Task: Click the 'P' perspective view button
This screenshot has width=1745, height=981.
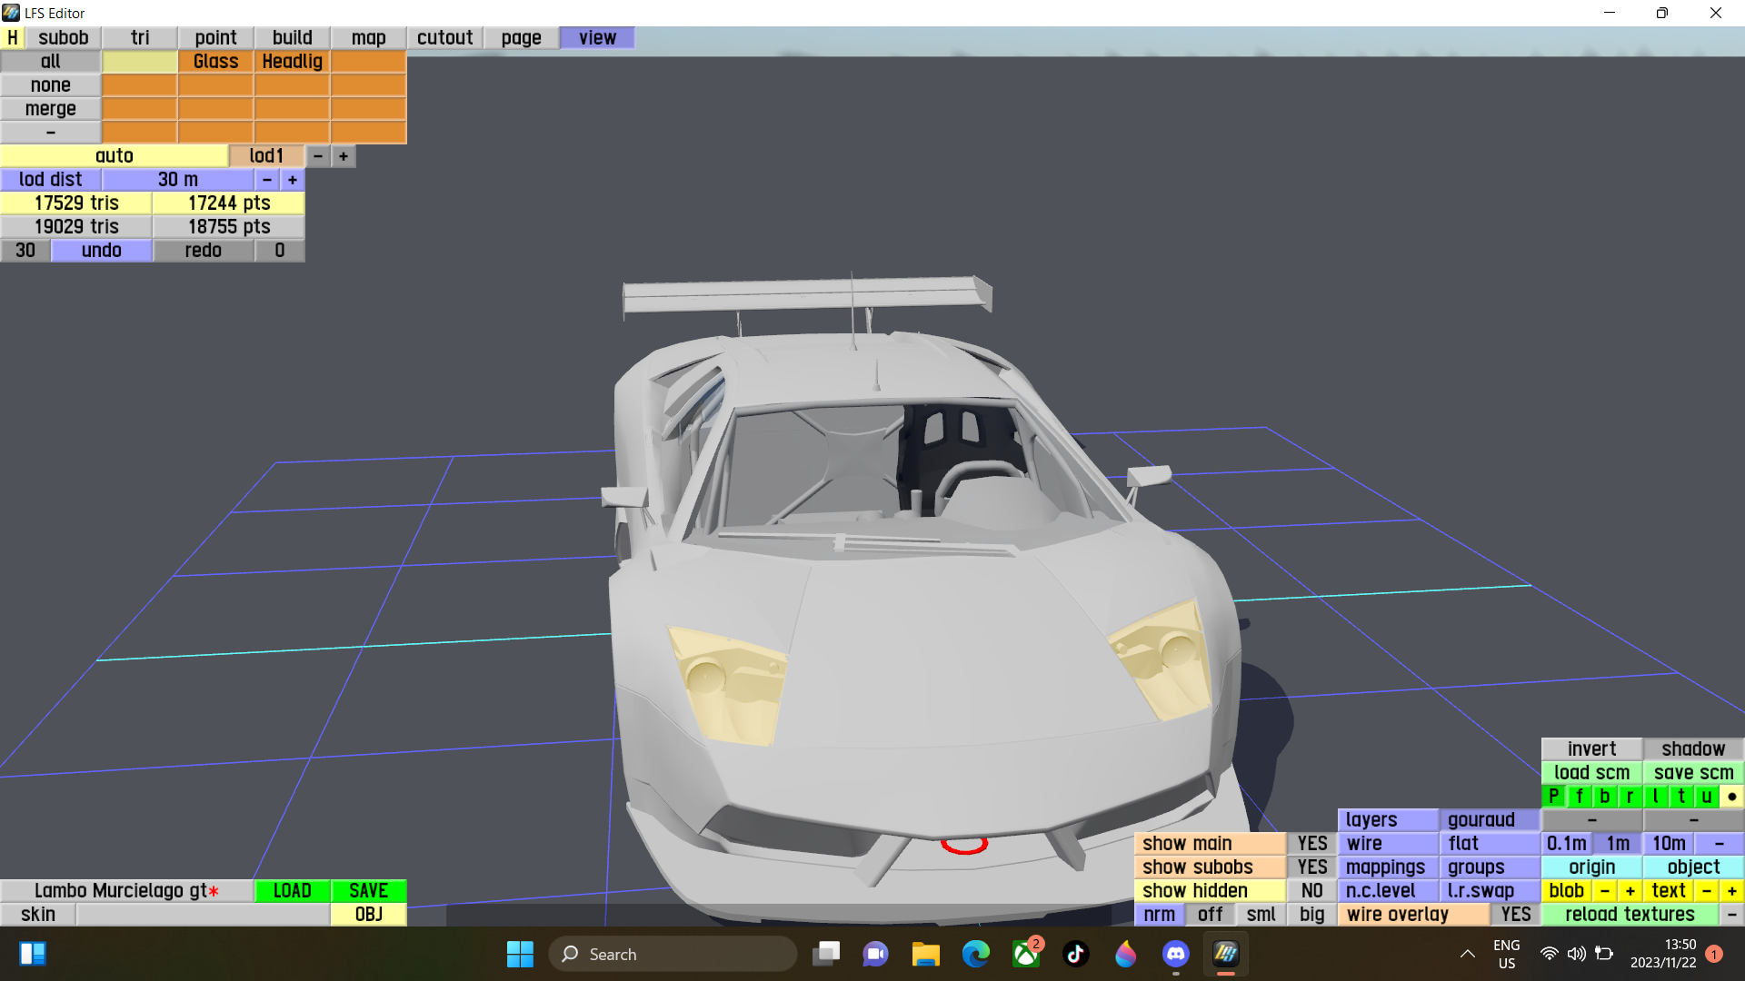Action: point(1553,797)
